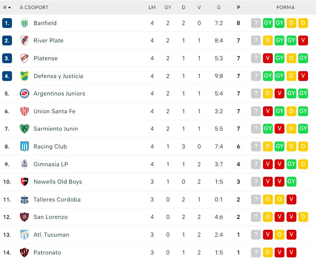
Task: Click the Newells Old Boys shield icon
Action: pyautogui.click(x=24, y=182)
